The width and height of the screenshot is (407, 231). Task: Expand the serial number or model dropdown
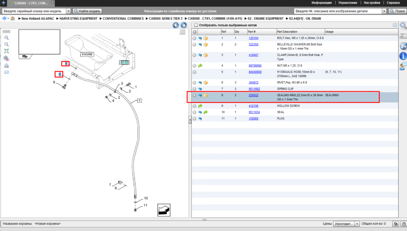tap(68, 11)
